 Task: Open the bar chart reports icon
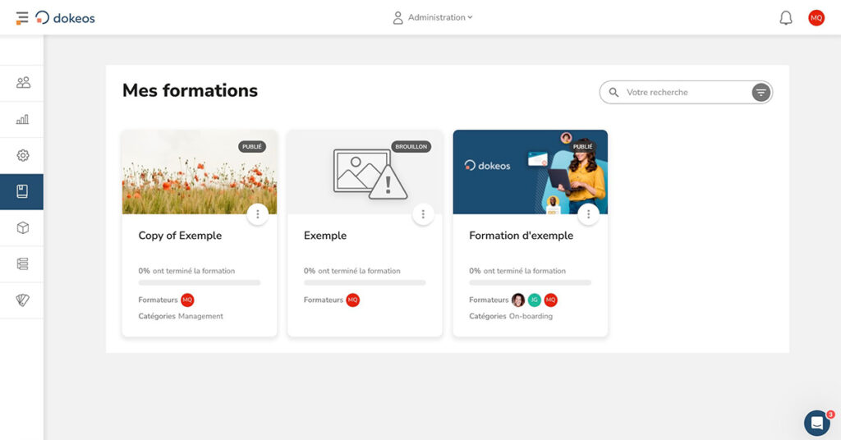23,119
